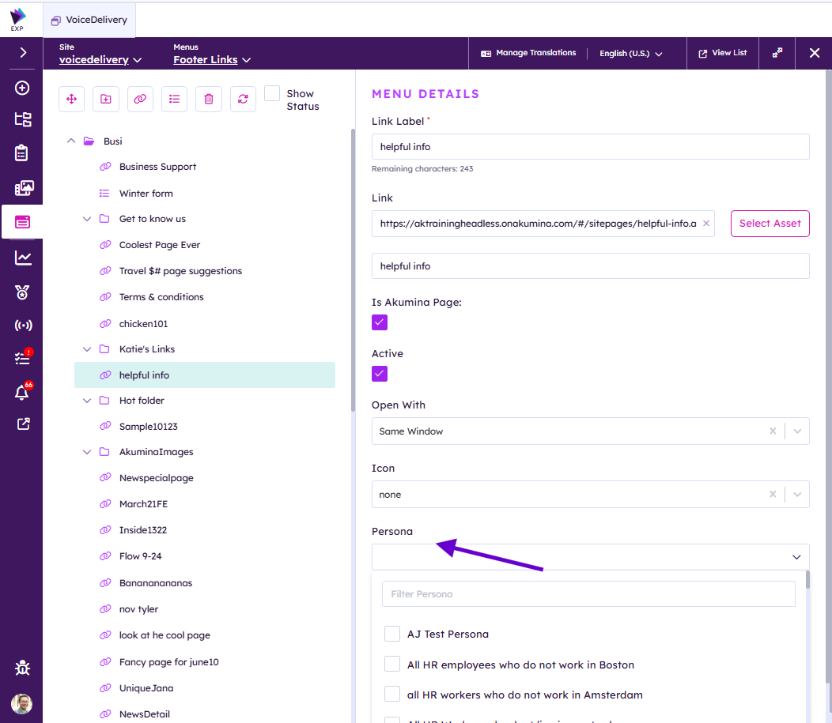The width and height of the screenshot is (832, 723).
Task: Open the analytics chart icon in sidebar
Action: (x=22, y=258)
